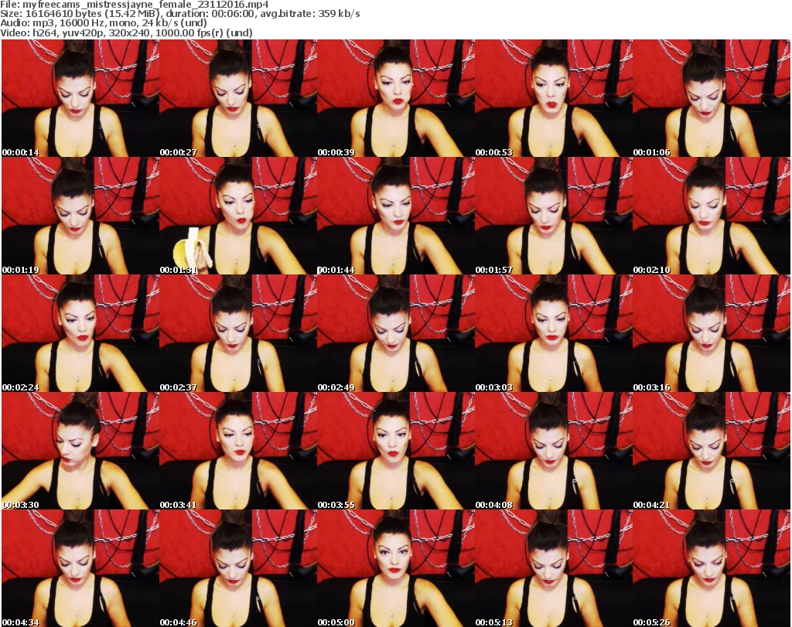The width and height of the screenshot is (792, 627).
Task: Select the thumbnail stamped 00:03:41
Action: pos(238,451)
